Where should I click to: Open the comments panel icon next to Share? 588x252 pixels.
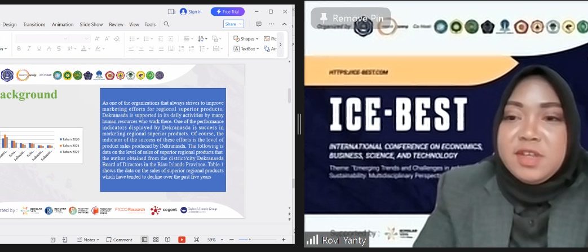pos(259,24)
